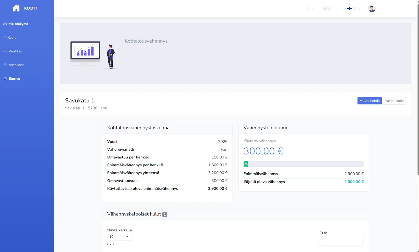The width and height of the screenshot is (419, 252).
Task: Click the 3 200,00 € yhteensä value
Action: (x=218, y=173)
